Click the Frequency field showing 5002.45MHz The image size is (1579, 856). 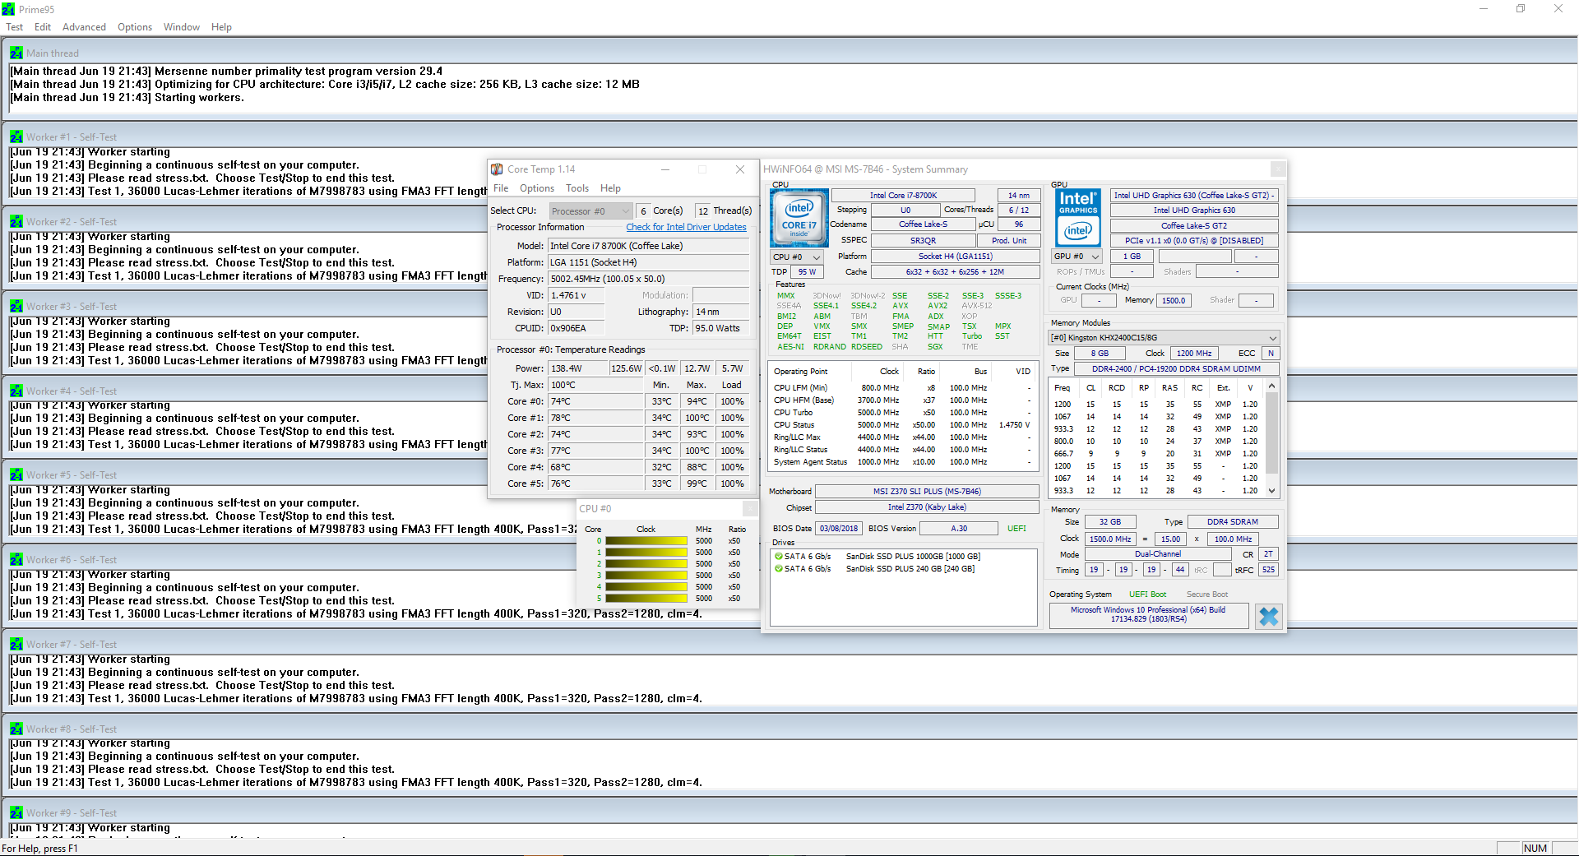coord(649,279)
